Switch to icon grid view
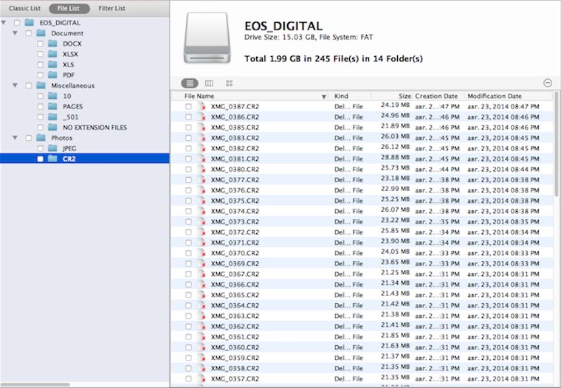Screen dimensions: 561x388 point(230,83)
